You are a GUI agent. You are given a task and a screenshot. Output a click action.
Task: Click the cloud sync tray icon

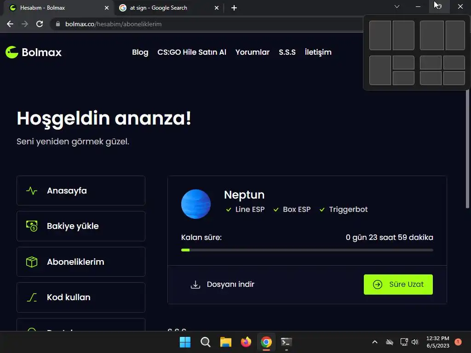[390, 342]
